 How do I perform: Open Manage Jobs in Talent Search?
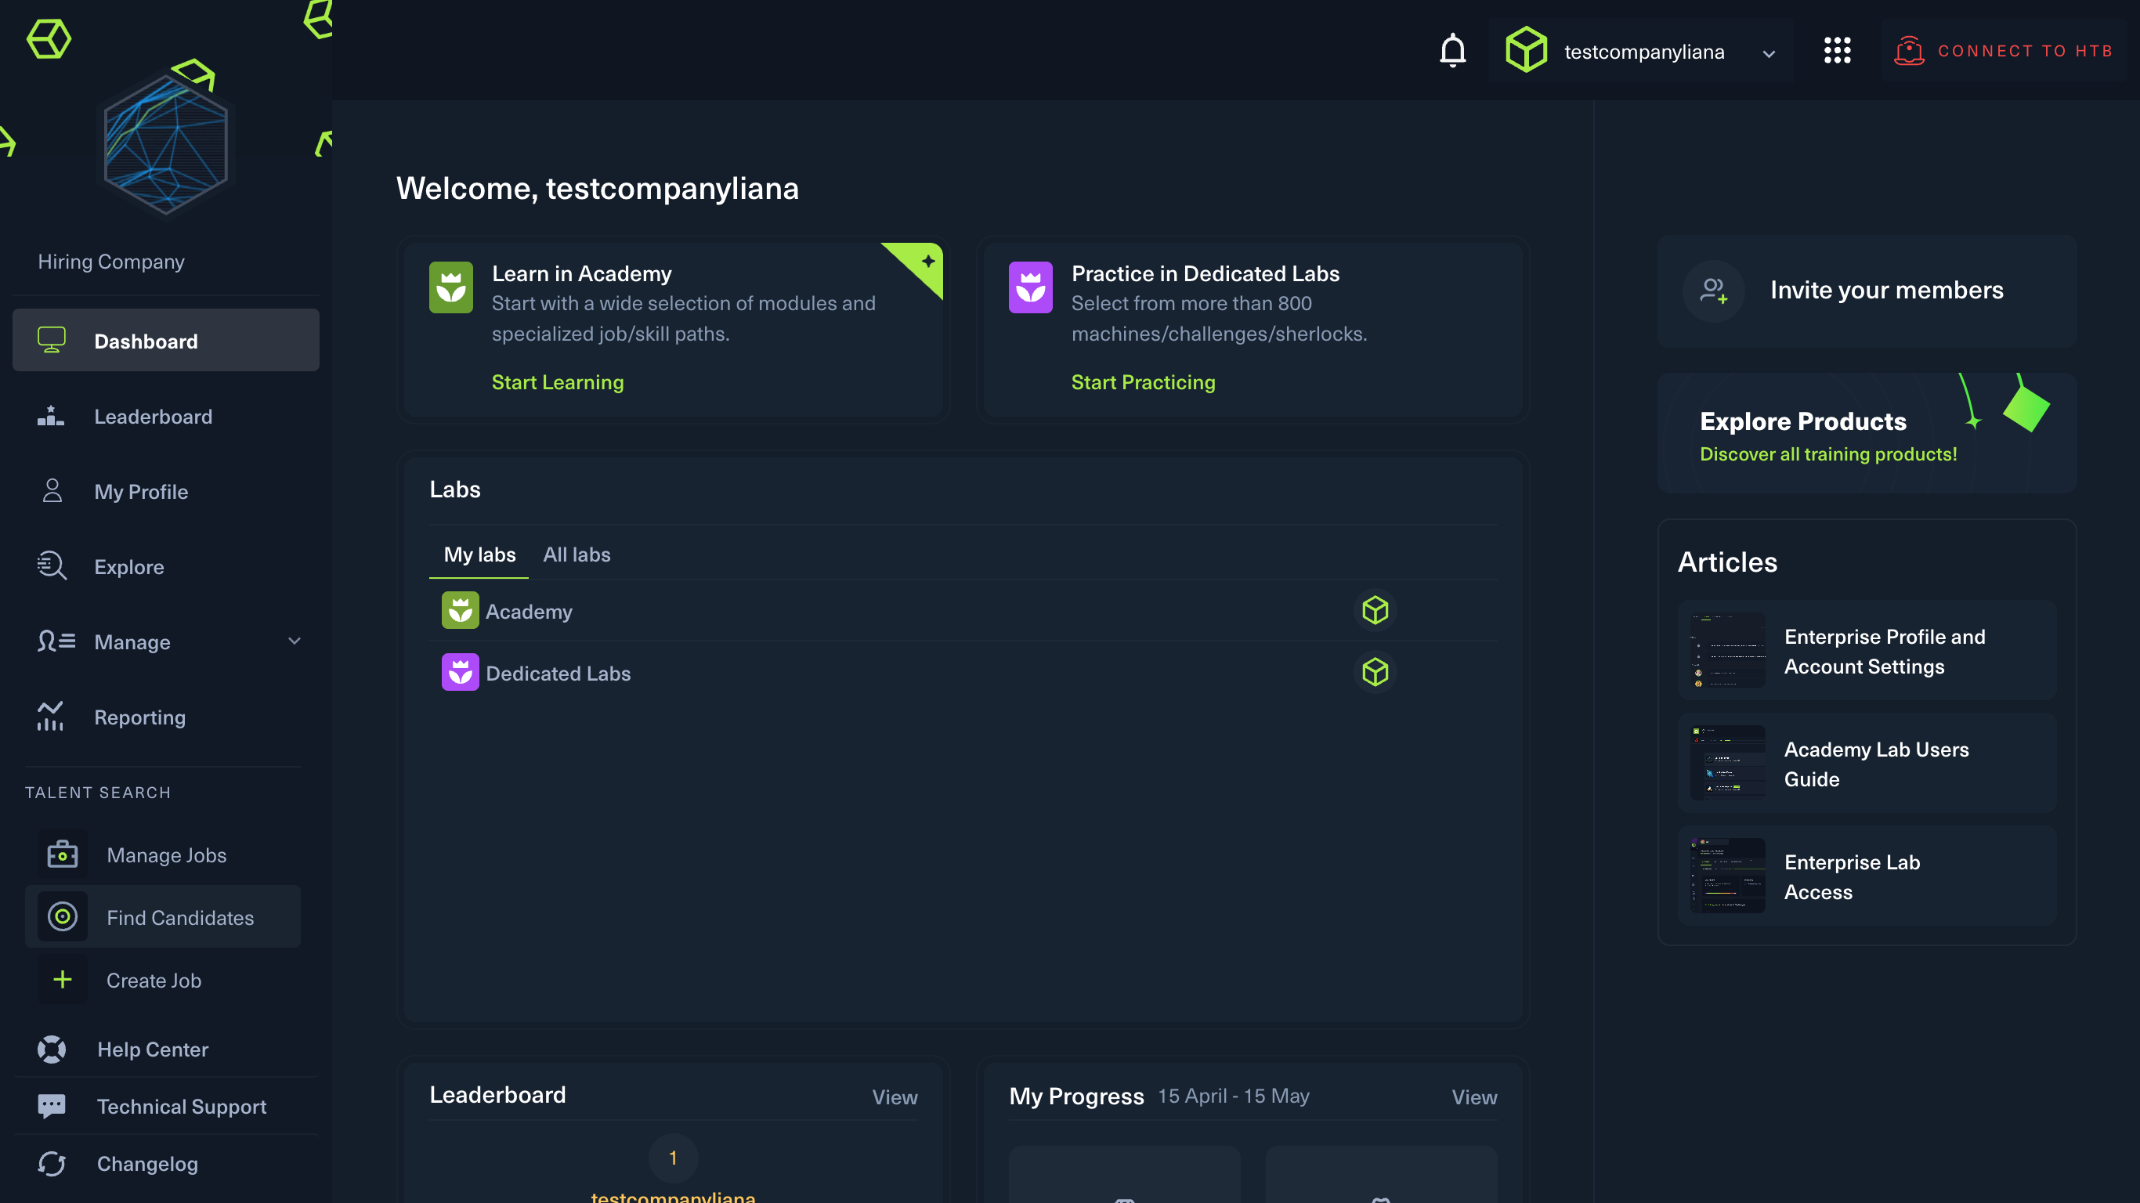tap(163, 854)
